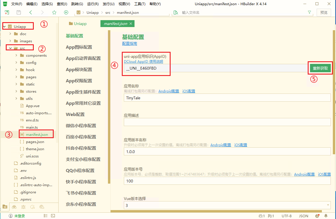Expand the pages folder
Viewport: 336px width, 219px height.
point(16,77)
